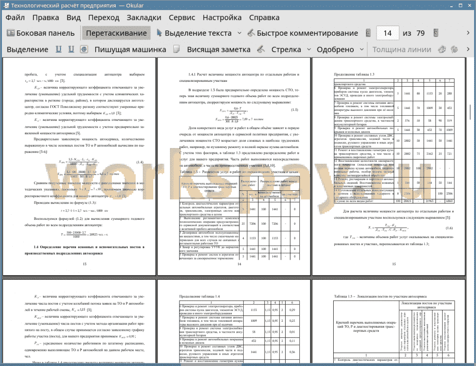Click the freehand pen icon before Стрелка
Viewport: 476px width, 366px height.
pyautogui.click(x=261, y=49)
